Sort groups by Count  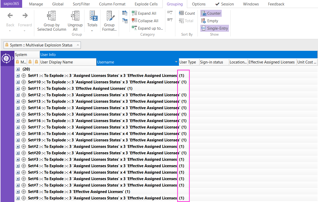tap(187, 13)
